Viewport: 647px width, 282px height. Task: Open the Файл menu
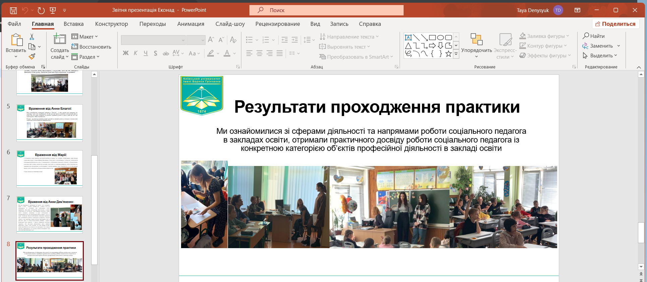pos(14,24)
